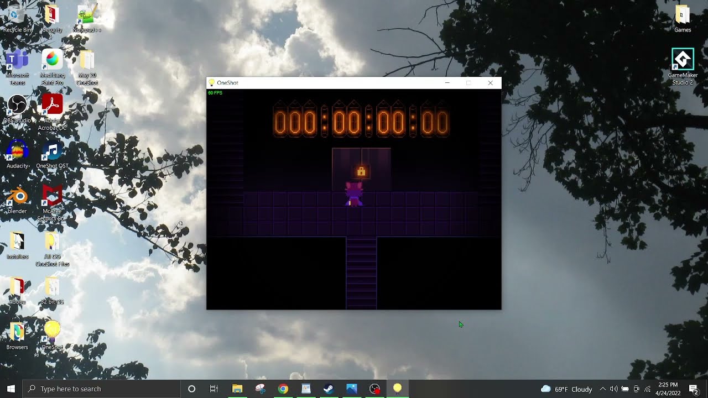Image resolution: width=708 pixels, height=398 pixels.
Task: Check the battery status icon
Action: tap(625, 389)
